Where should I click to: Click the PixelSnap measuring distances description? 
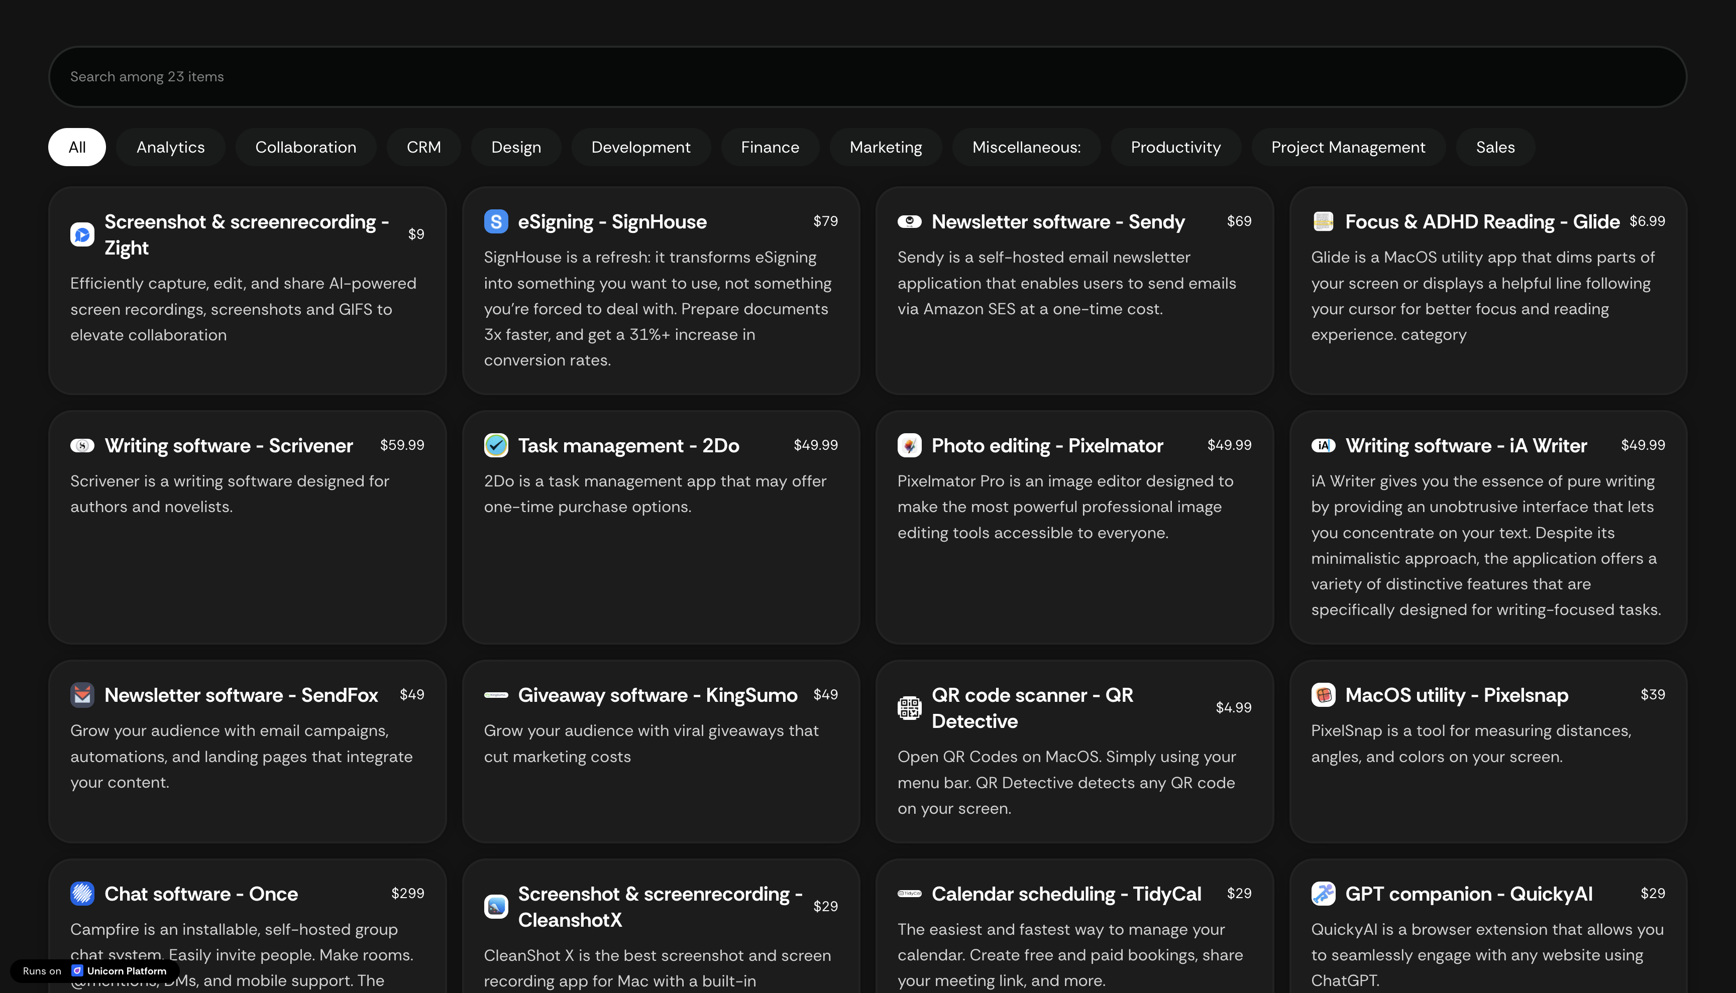(1471, 743)
